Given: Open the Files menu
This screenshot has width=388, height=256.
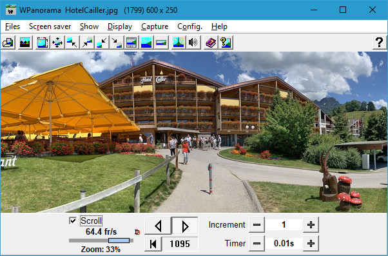Looking at the screenshot, I should (12, 26).
